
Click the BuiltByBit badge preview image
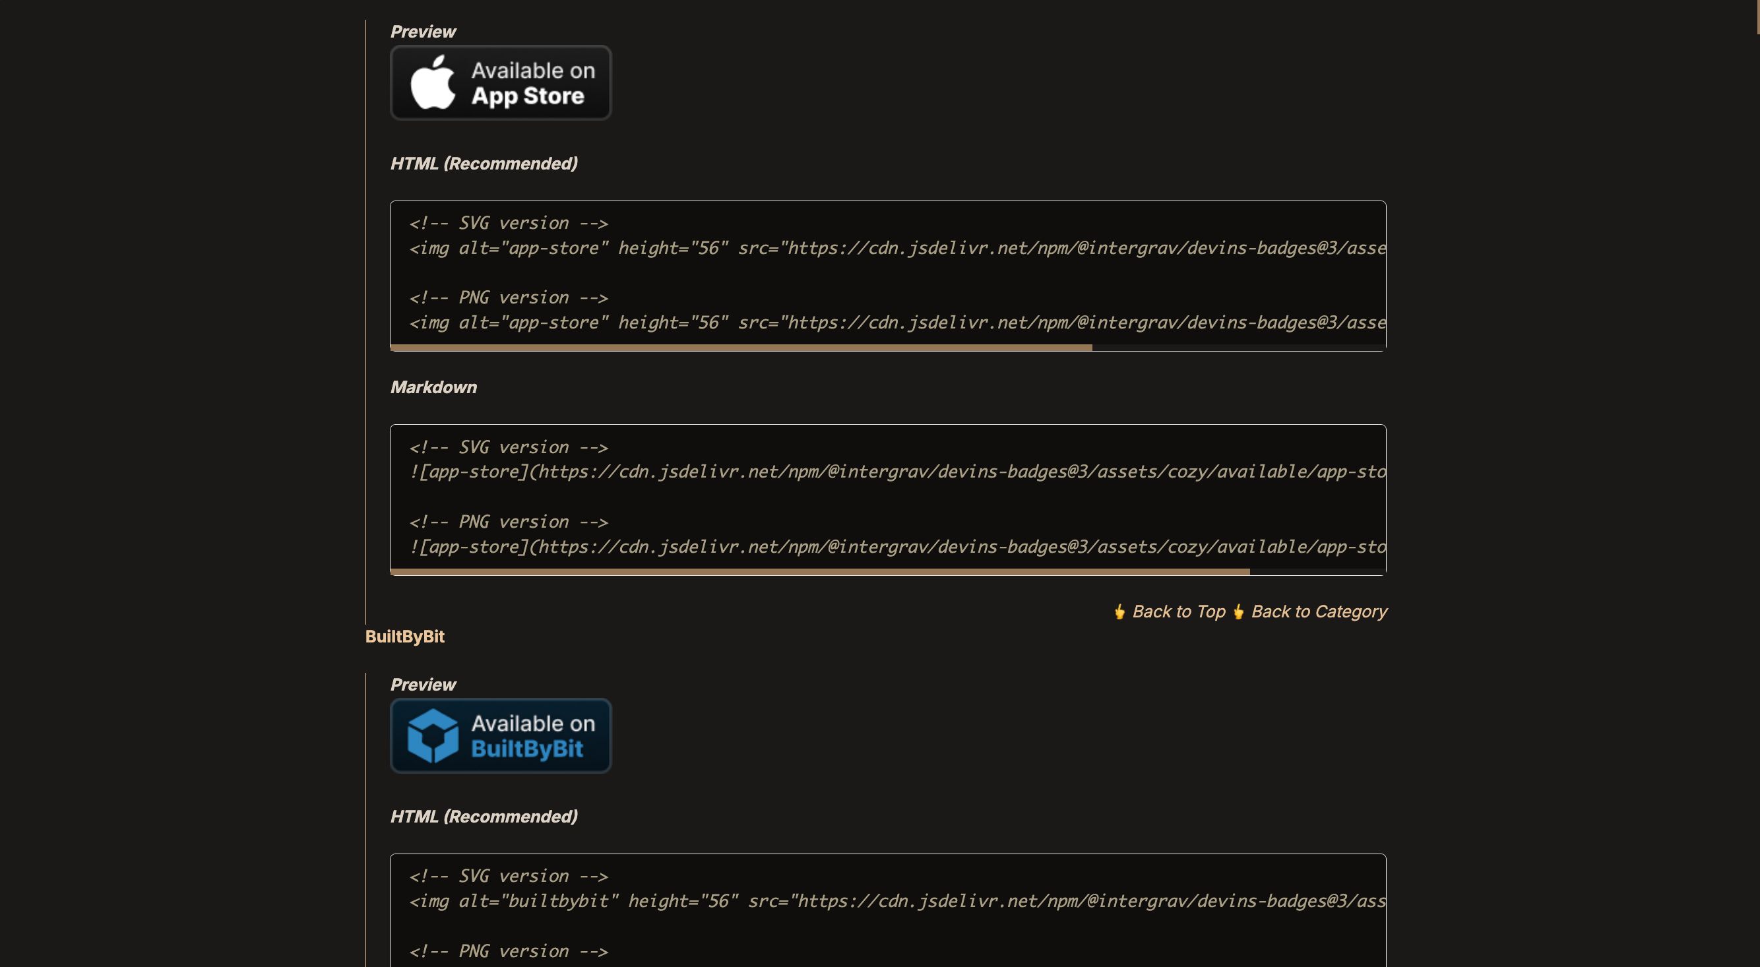500,735
